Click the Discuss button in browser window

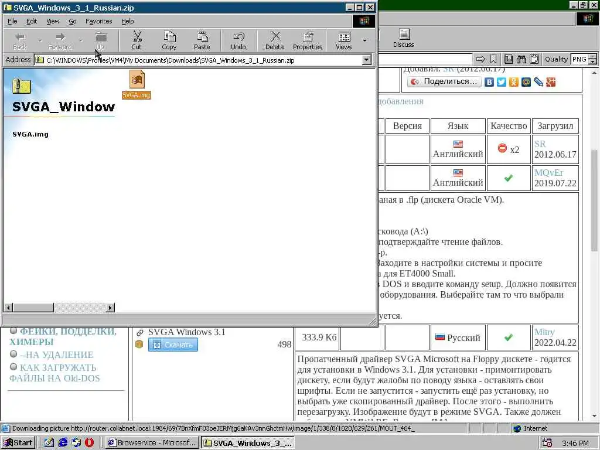pyautogui.click(x=403, y=38)
